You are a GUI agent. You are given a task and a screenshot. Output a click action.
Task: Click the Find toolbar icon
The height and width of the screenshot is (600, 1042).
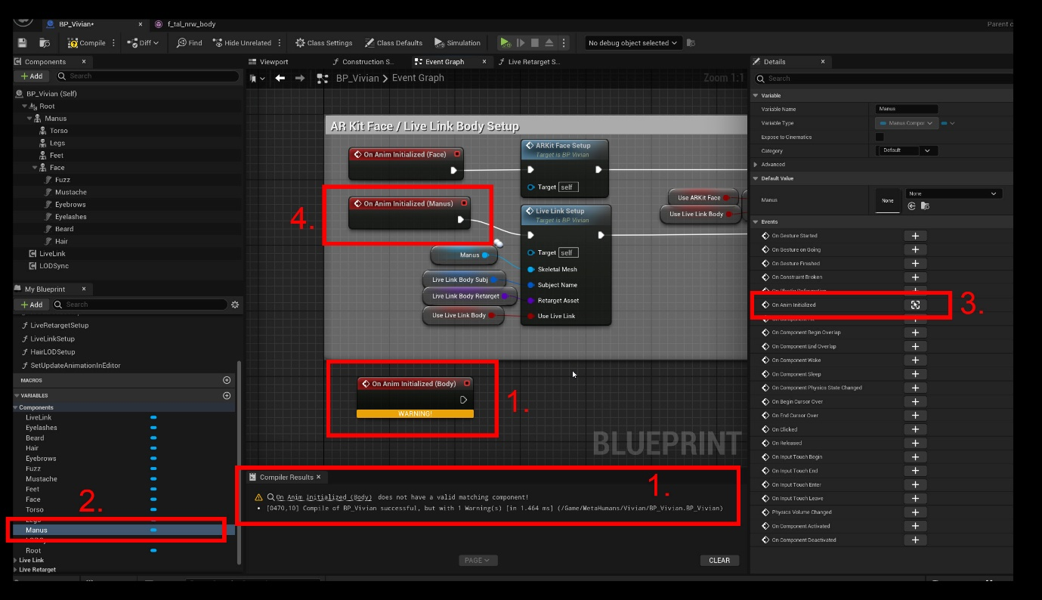point(189,43)
